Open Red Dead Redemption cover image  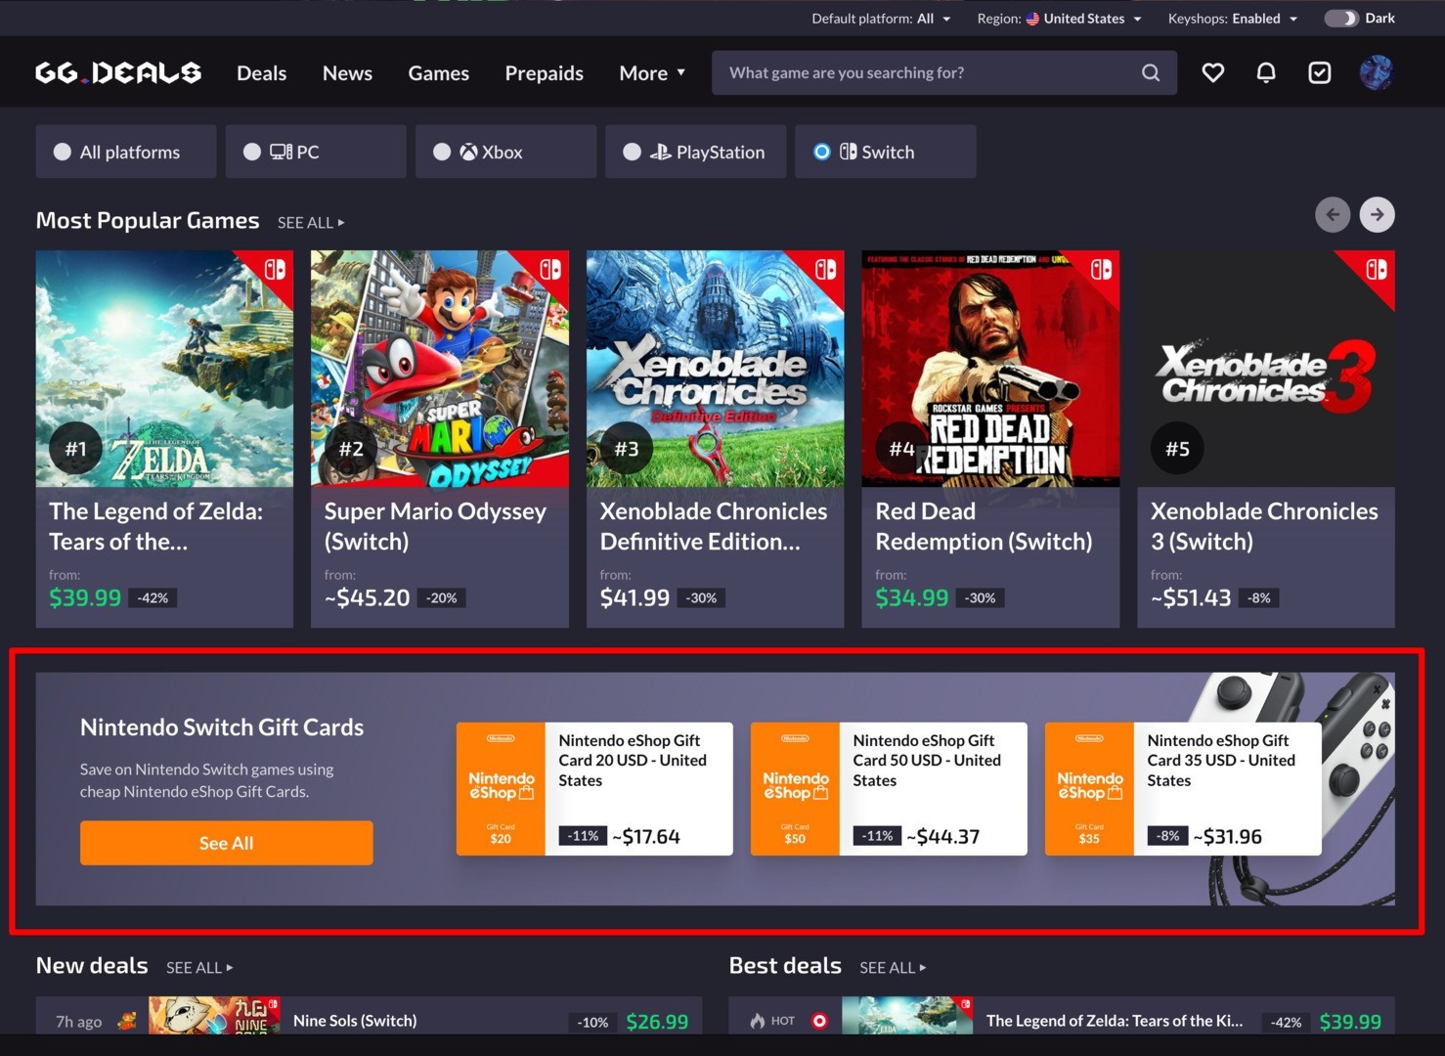(x=990, y=369)
